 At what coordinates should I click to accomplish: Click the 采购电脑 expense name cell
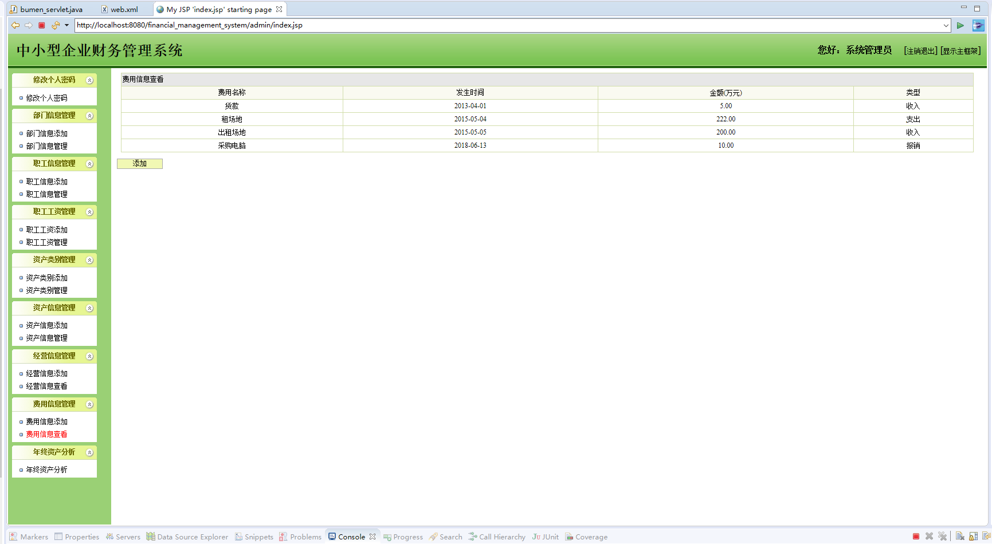pos(232,145)
